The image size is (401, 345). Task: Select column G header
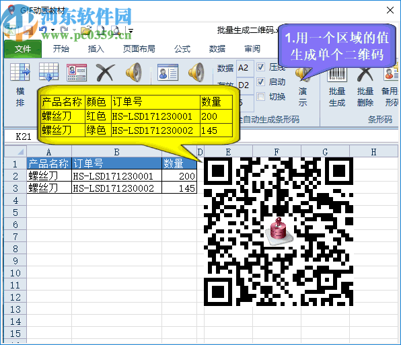click(325, 152)
